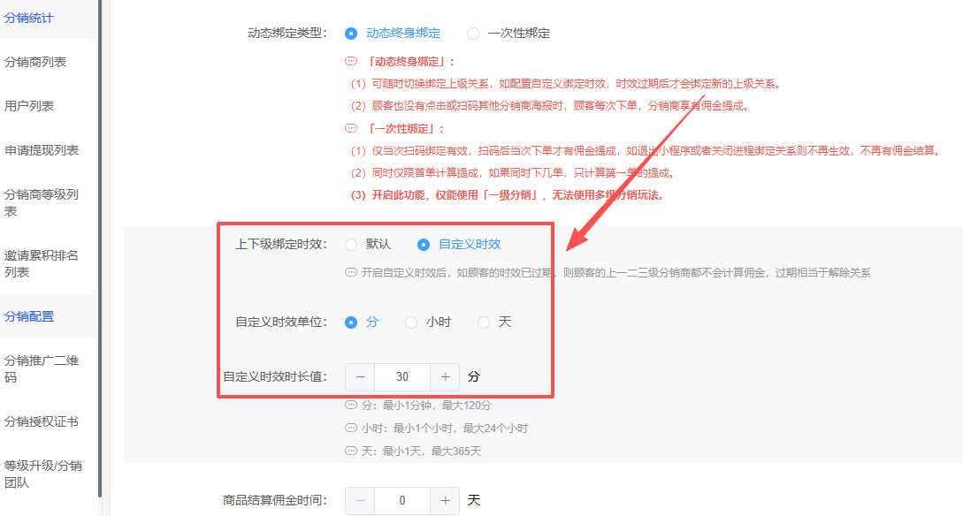Increase 商品结算佣金时间 with plus button
Screen dimensions: 963x516
(445, 501)
